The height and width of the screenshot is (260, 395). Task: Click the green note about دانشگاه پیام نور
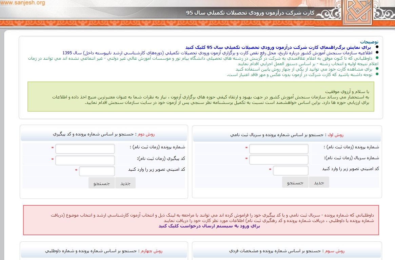tap(203, 61)
